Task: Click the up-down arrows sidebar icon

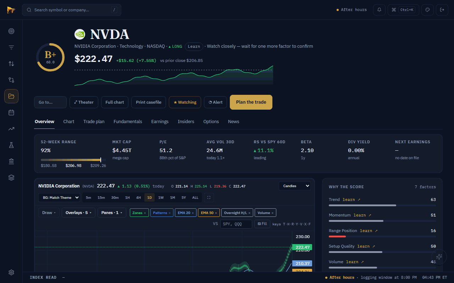Action: [x=11, y=64]
